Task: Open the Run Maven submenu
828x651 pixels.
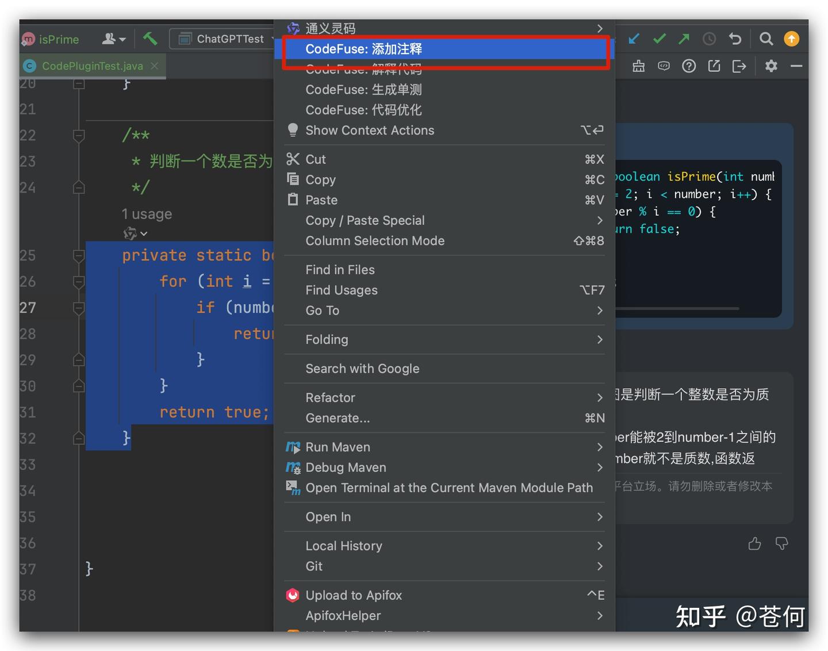Action: coord(445,447)
